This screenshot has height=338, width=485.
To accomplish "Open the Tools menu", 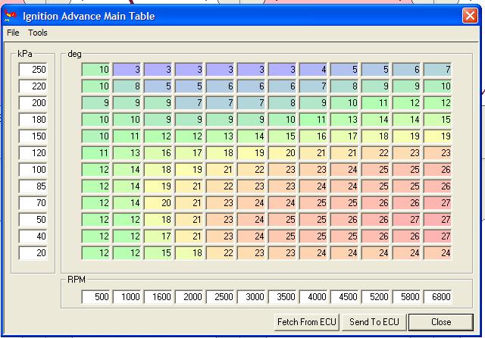I will click(x=38, y=33).
